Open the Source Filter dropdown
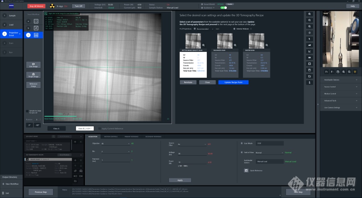Screen dimensions: 362x198 (192, 144)
